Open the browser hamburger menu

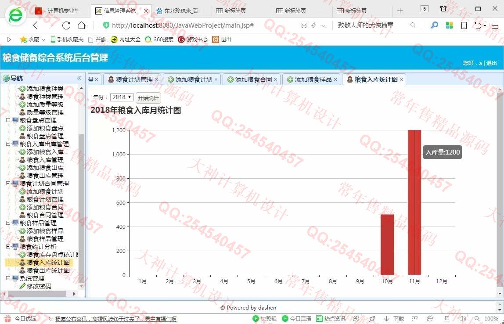[495, 25]
